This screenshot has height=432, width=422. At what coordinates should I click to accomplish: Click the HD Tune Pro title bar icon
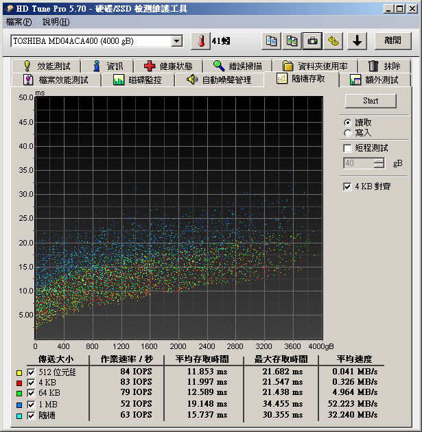(x=9, y=8)
